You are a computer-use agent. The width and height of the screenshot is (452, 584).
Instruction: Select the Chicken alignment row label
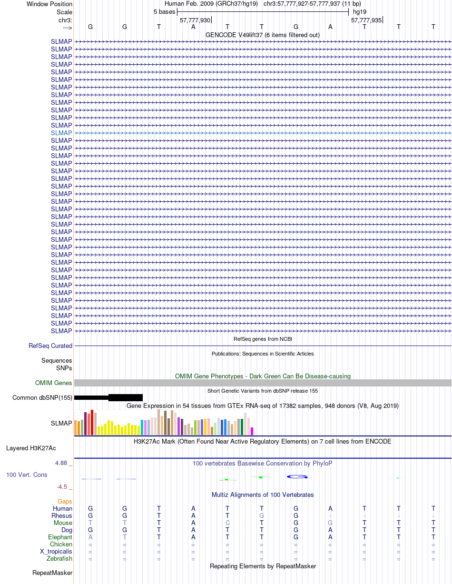[61, 544]
